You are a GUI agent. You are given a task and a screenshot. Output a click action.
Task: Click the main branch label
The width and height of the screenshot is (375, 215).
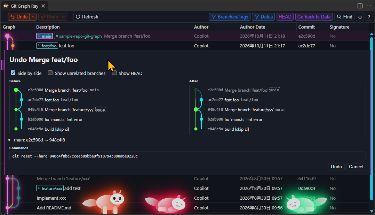click(x=45, y=36)
